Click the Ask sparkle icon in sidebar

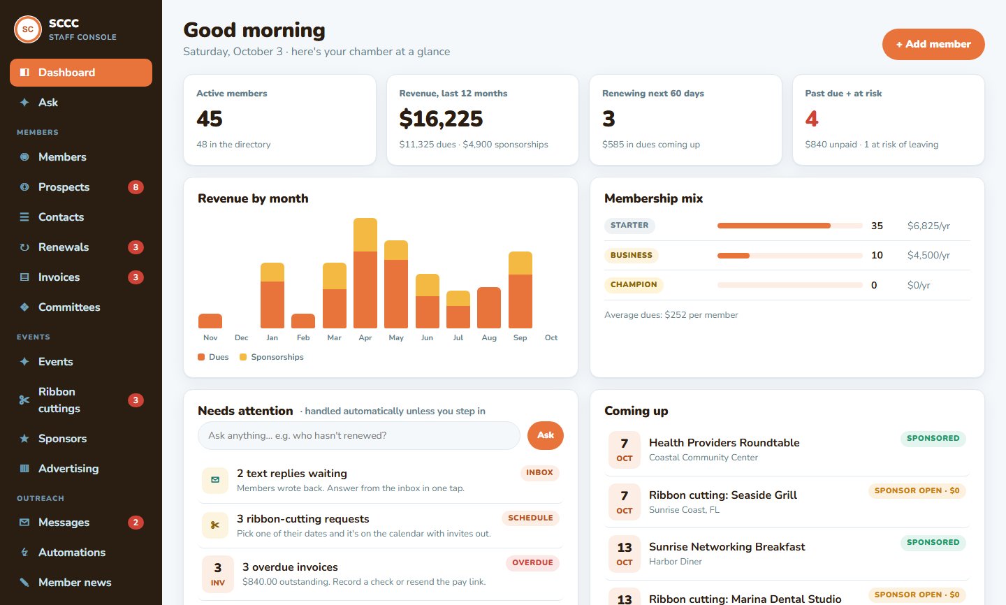coord(24,103)
